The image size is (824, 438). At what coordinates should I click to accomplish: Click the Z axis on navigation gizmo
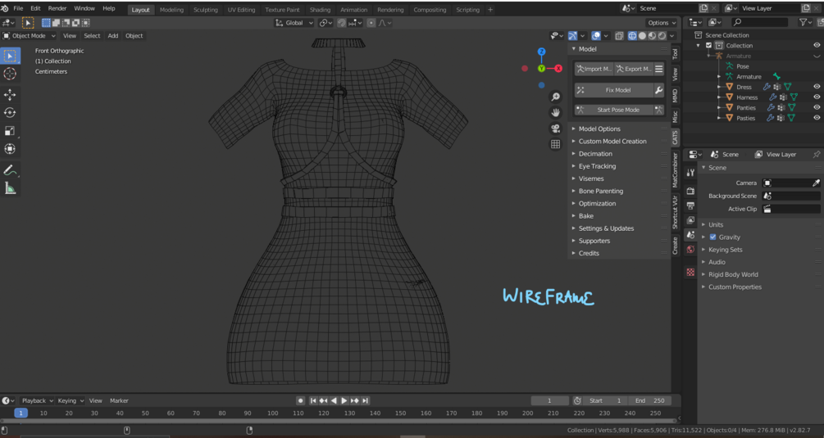click(541, 52)
